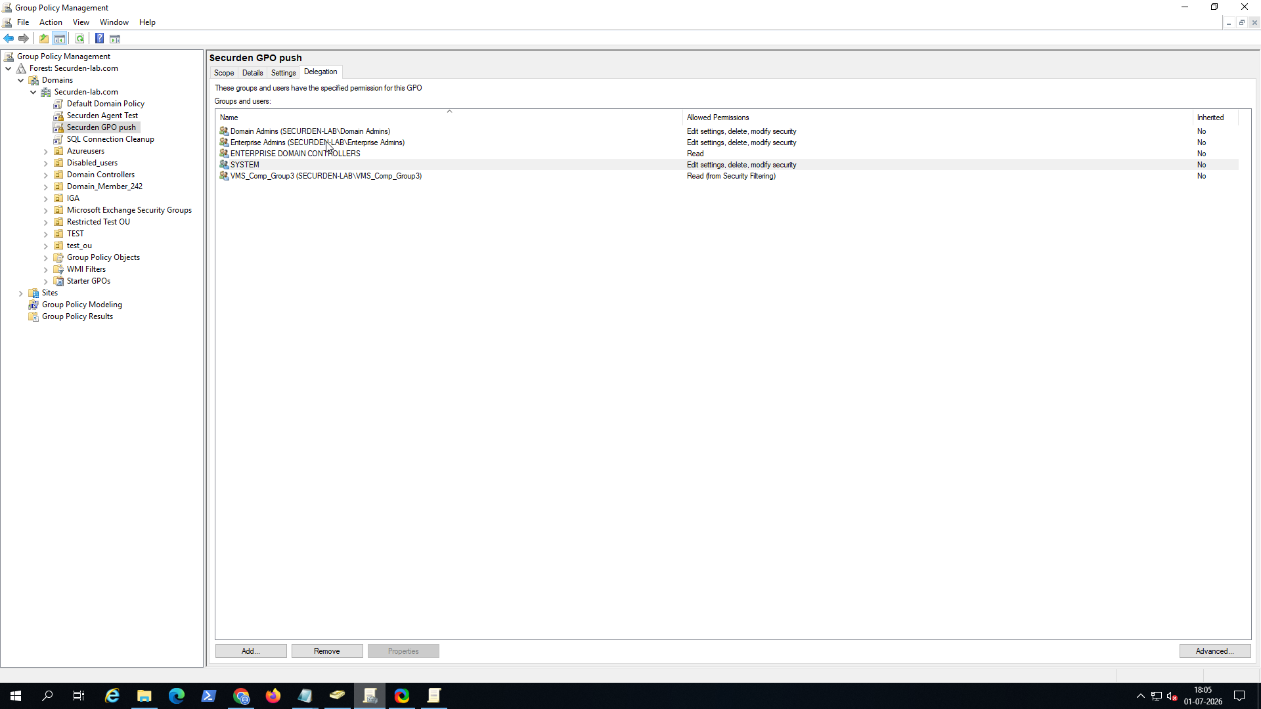Collapse the Forest: Securden-lab.com node

point(9,68)
